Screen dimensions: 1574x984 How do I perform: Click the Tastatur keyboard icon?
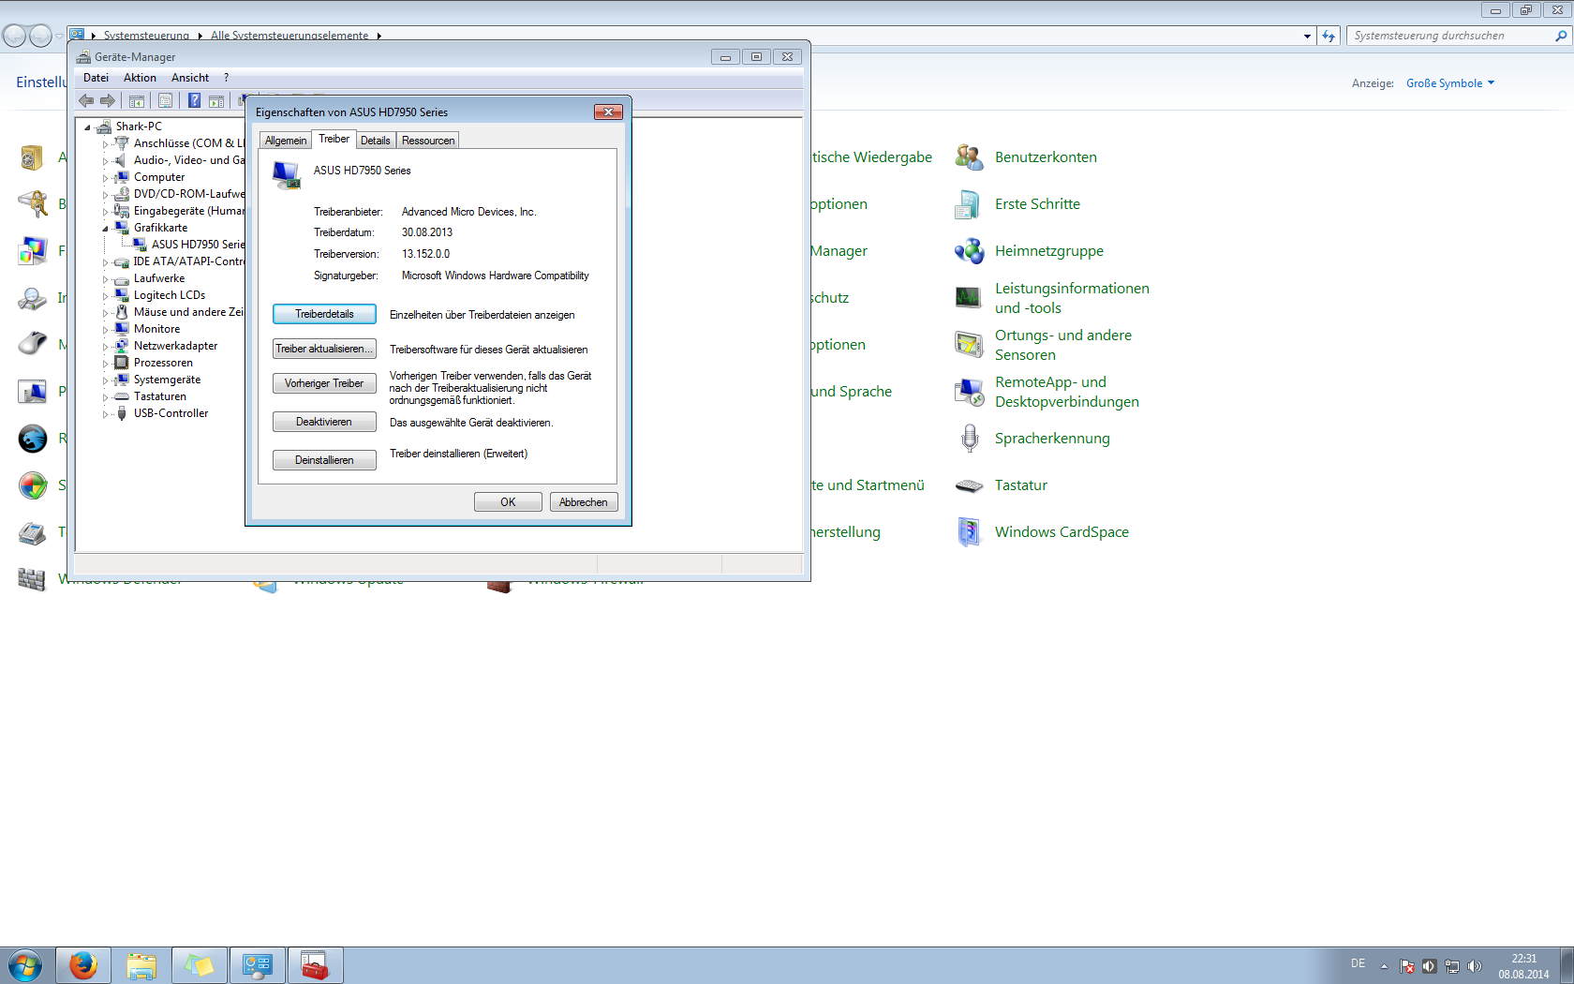click(969, 485)
